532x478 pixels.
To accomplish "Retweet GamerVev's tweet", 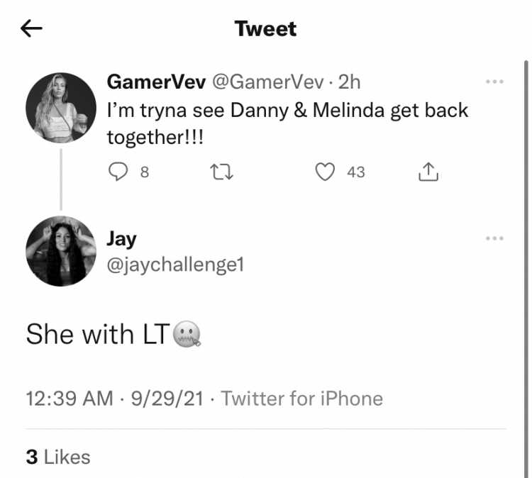I will tap(221, 172).
